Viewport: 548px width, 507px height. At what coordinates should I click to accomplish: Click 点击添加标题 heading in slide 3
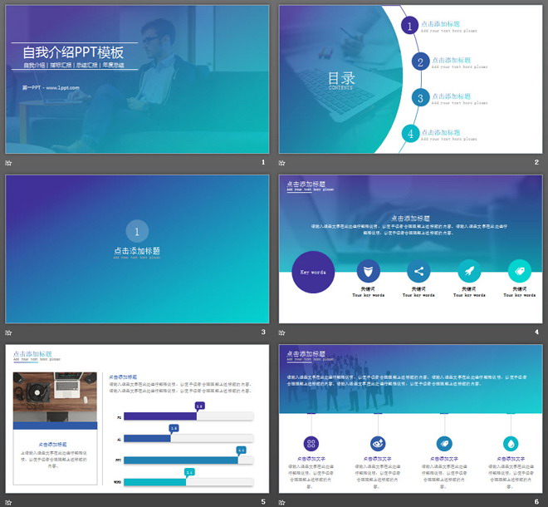click(x=137, y=251)
